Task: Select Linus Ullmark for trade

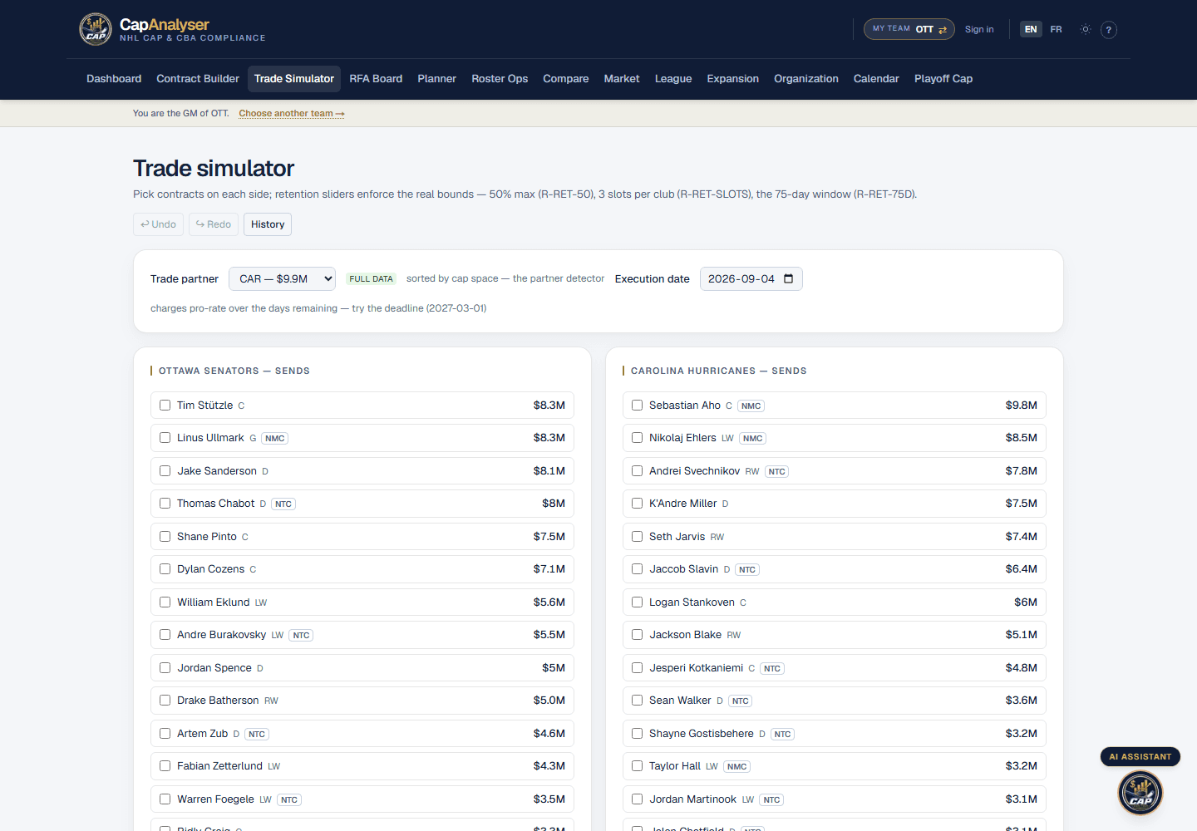Action: (x=165, y=438)
